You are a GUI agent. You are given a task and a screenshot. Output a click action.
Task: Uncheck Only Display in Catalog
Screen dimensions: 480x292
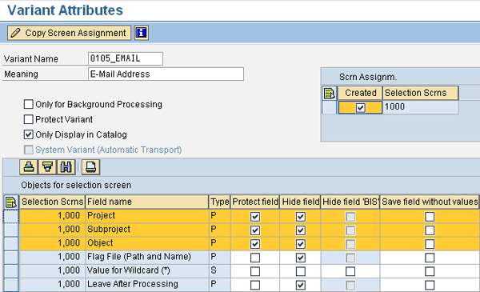pyautogui.click(x=29, y=134)
